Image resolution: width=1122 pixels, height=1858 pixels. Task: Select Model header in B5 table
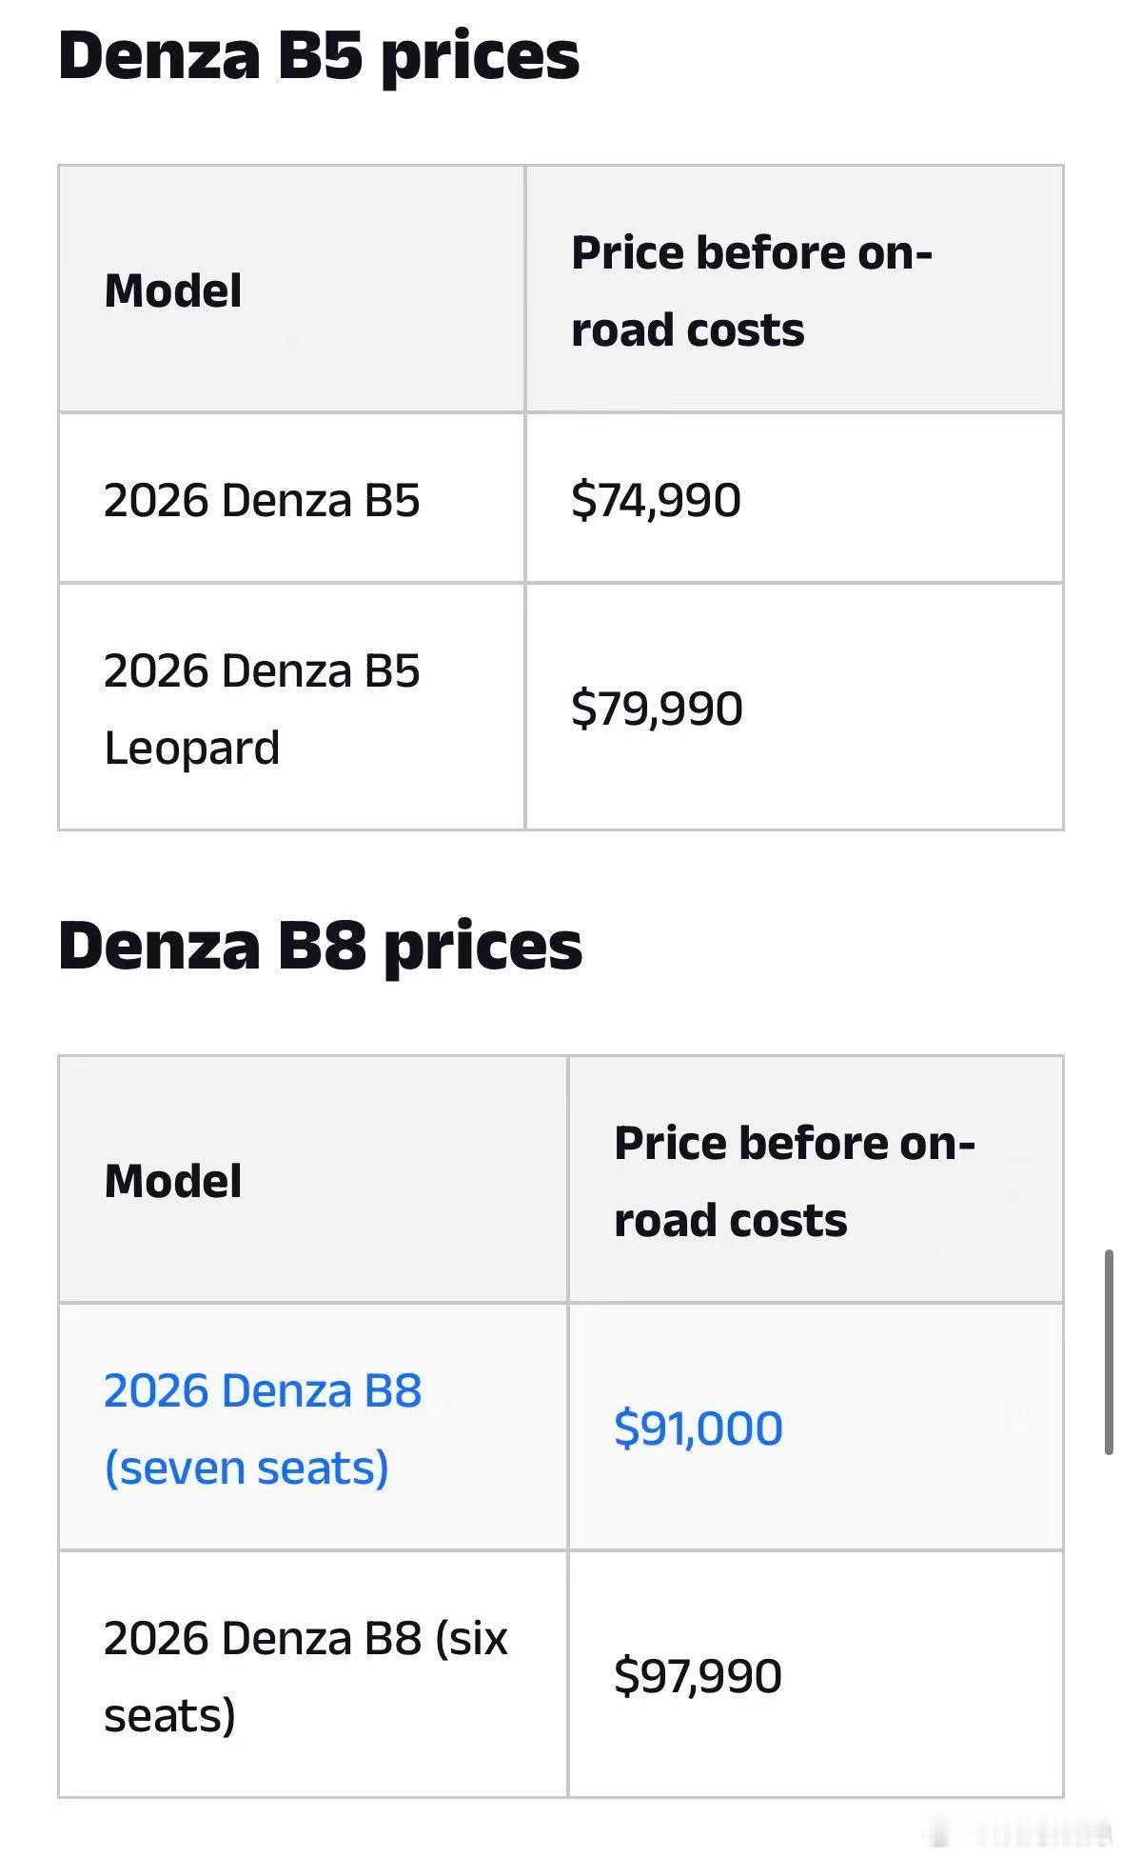click(173, 290)
